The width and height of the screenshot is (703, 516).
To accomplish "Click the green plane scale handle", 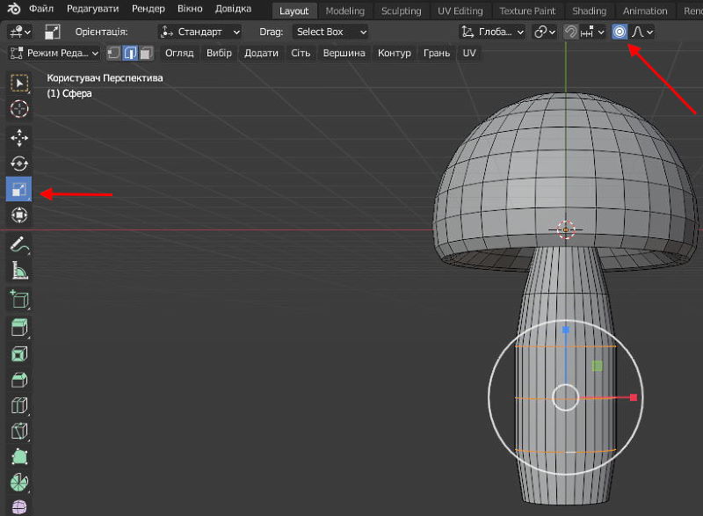I will point(598,367).
